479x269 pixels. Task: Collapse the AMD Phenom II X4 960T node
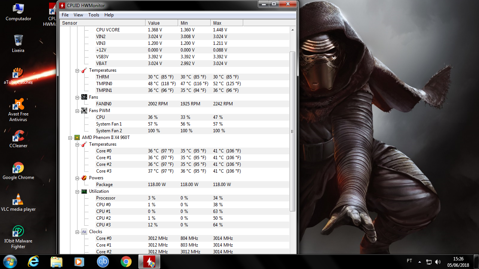(x=70, y=138)
